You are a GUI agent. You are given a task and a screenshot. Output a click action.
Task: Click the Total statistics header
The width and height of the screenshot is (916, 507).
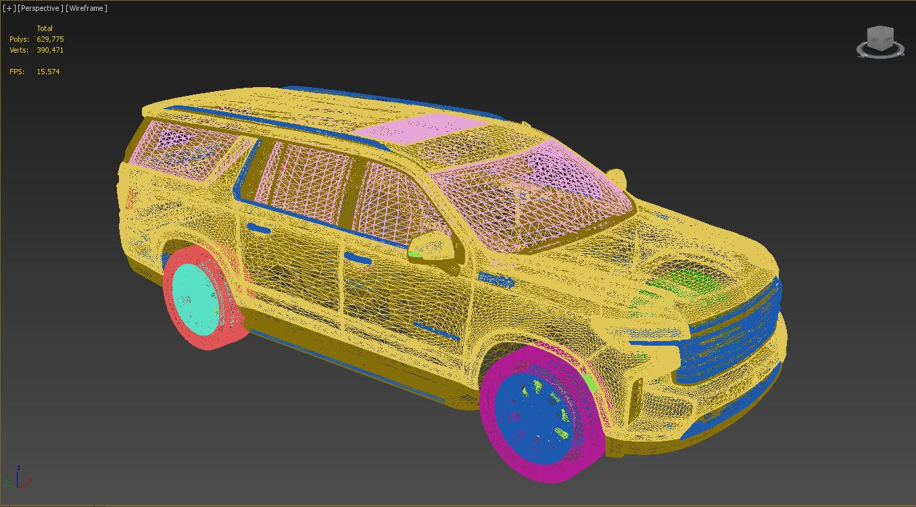pos(45,28)
